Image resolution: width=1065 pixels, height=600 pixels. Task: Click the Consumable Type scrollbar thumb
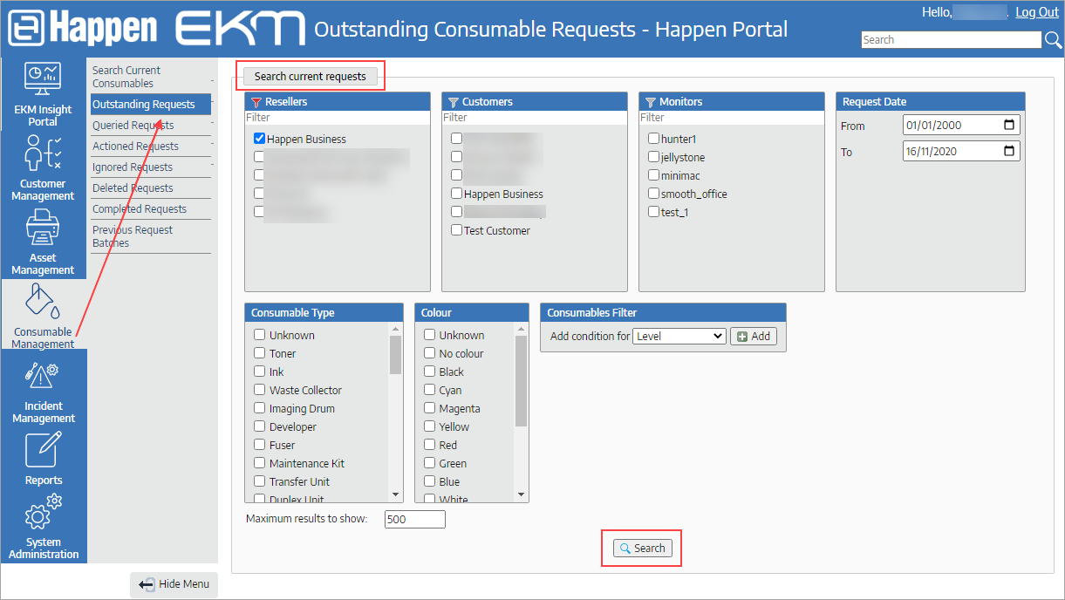coord(396,355)
